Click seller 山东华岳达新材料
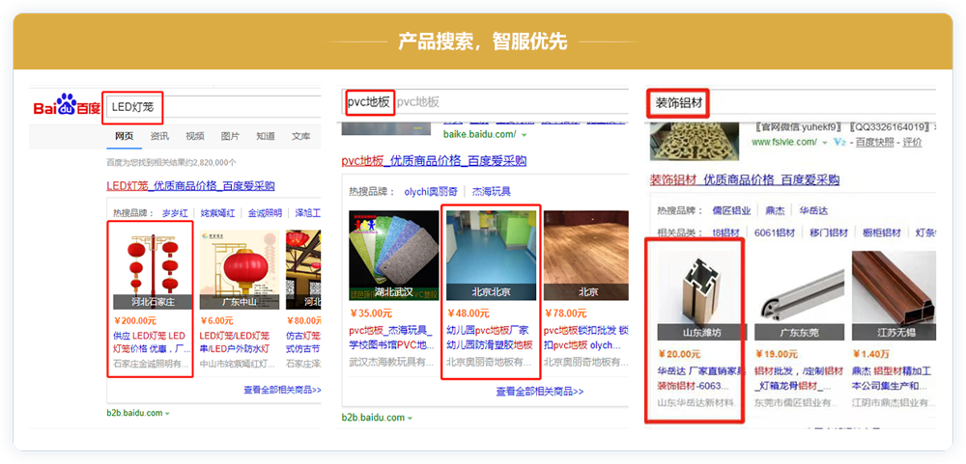The height and width of the screenshot is (464, 966). (697, 403)
